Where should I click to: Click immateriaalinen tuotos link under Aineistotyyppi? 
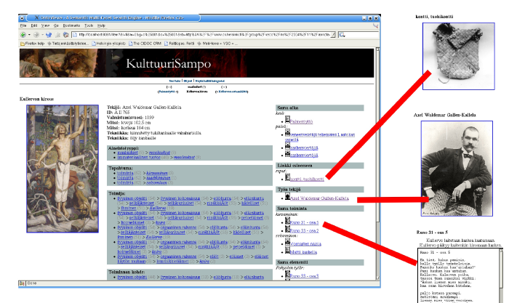[139, 157]
